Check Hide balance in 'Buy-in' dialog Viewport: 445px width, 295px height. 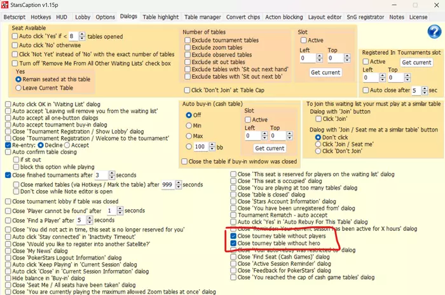8,278
